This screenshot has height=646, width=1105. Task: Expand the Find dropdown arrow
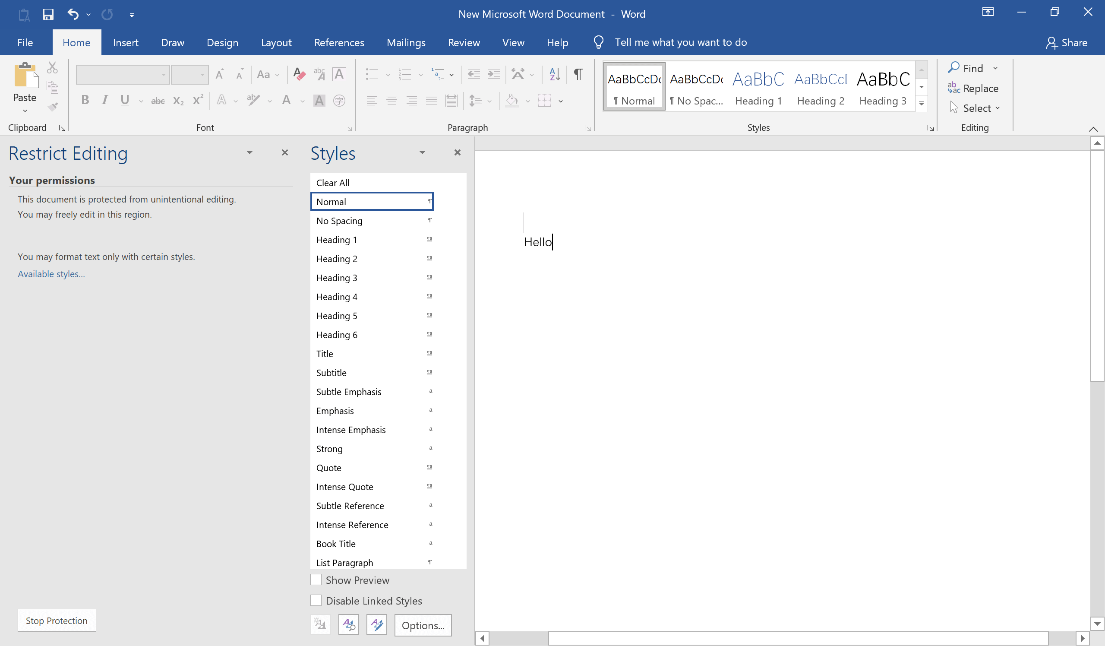(x=995, y=69)
